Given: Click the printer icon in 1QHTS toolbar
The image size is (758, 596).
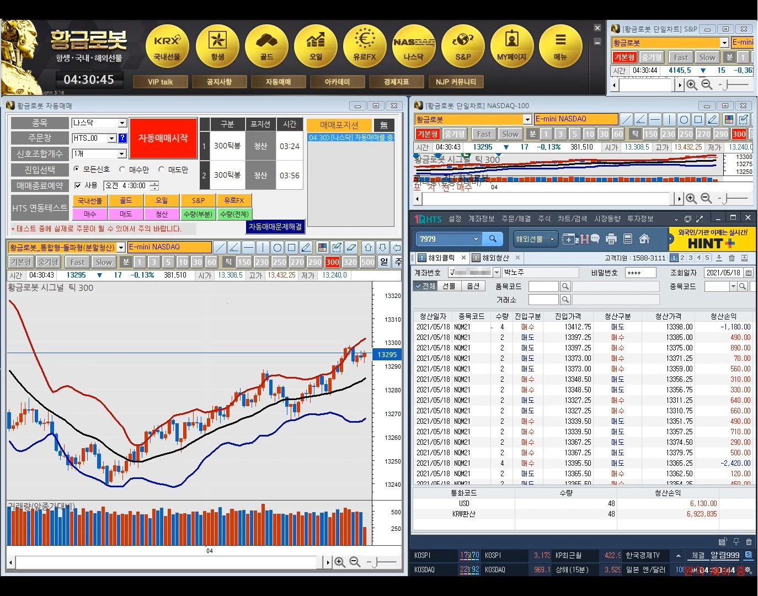Looking at the screenshot, I should pos(611,239).
